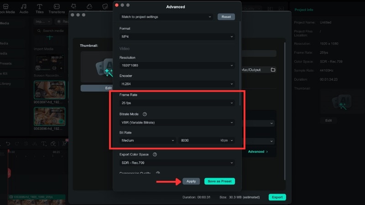Click the timeline playhead marker at start
The height and width of the screenshot is (205, 365).
[x=9, y=152]
